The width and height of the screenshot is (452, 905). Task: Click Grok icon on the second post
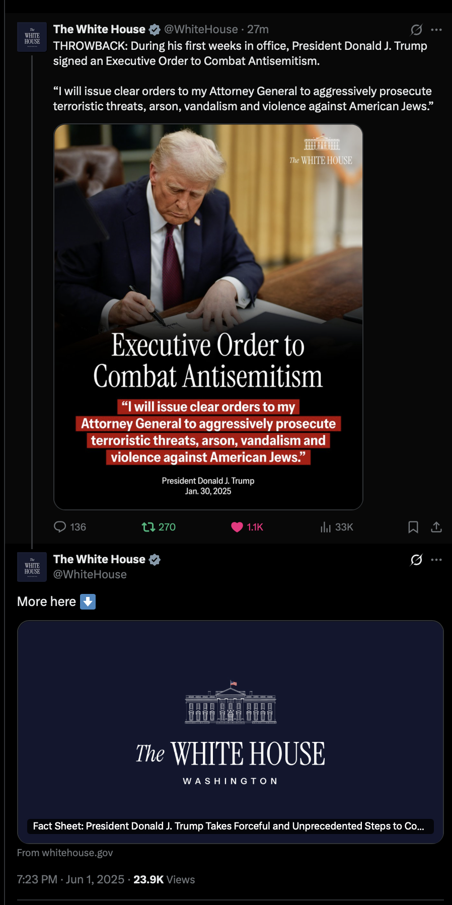416,560
